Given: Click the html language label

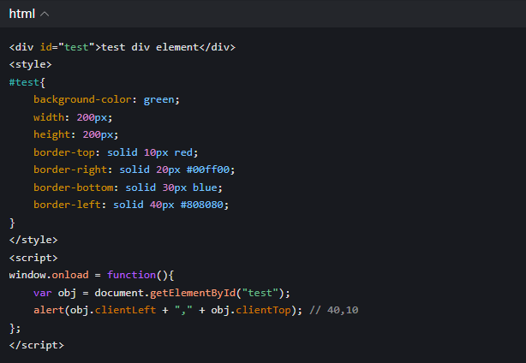Looking at the screenshot, I should coord(22,14).
